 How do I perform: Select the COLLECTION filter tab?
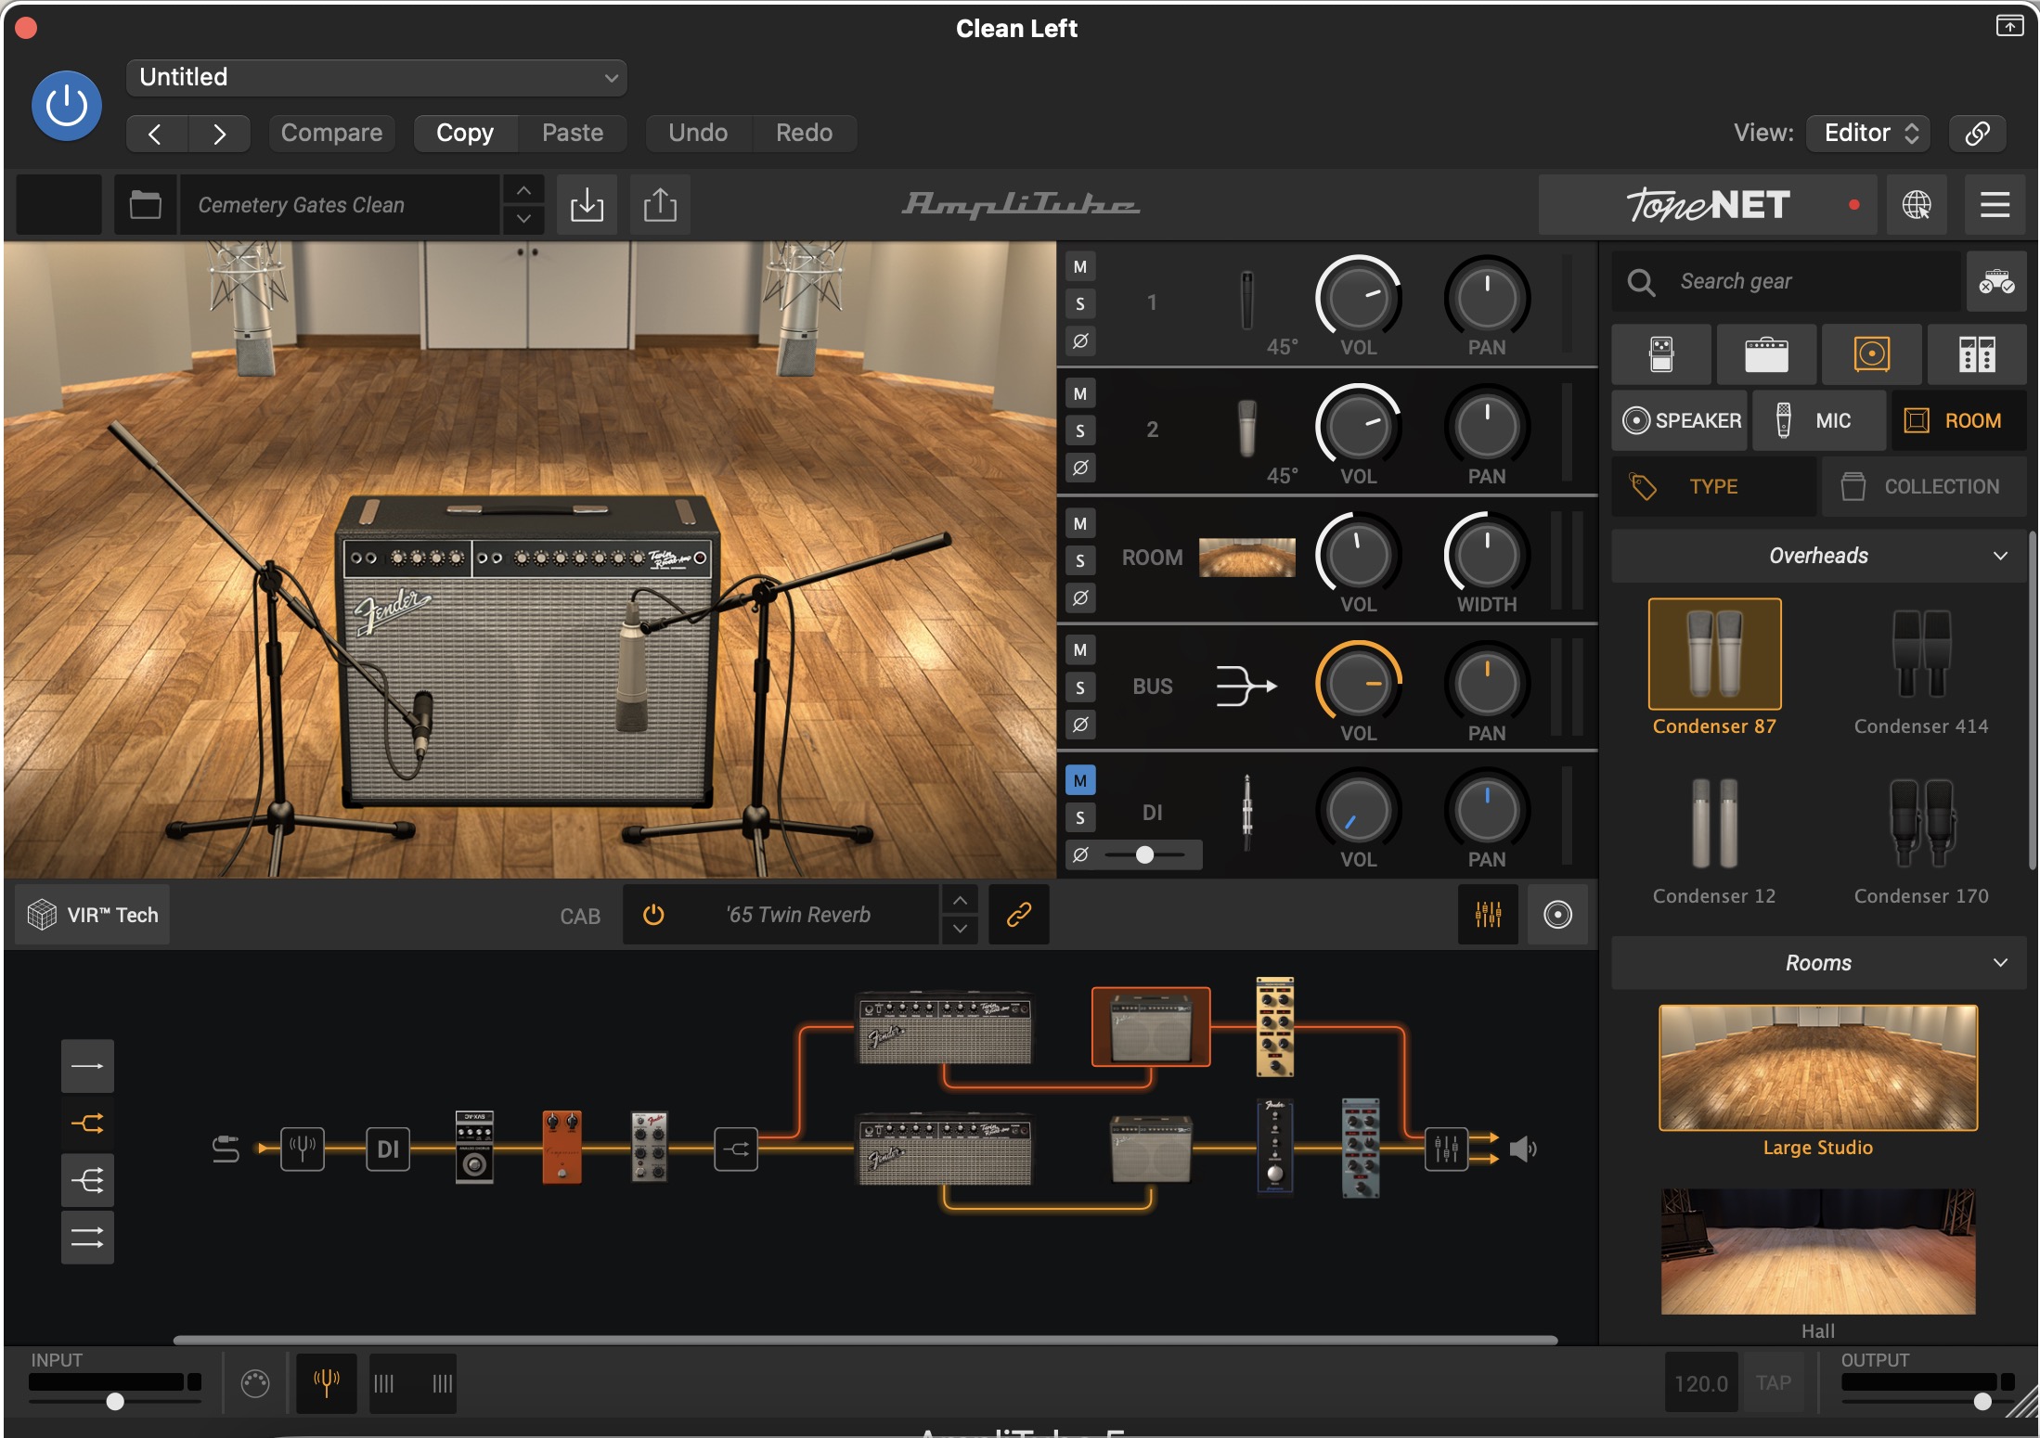1924,486
